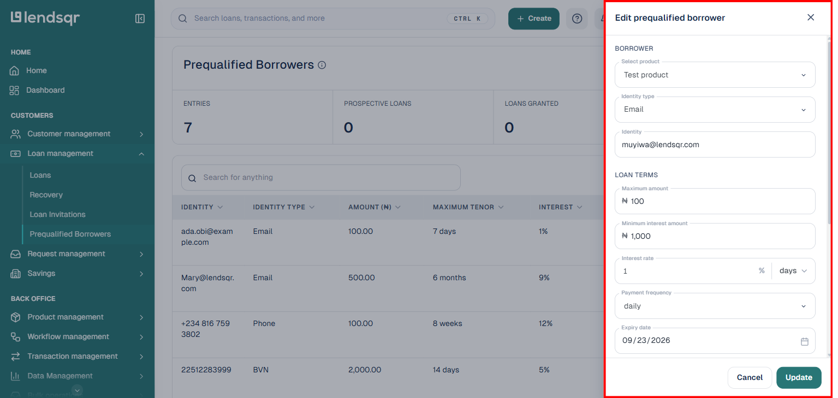The image size is (838, 398).
Task: Sort by the IDENTITY column header
Action: click(x=202, y=207)
